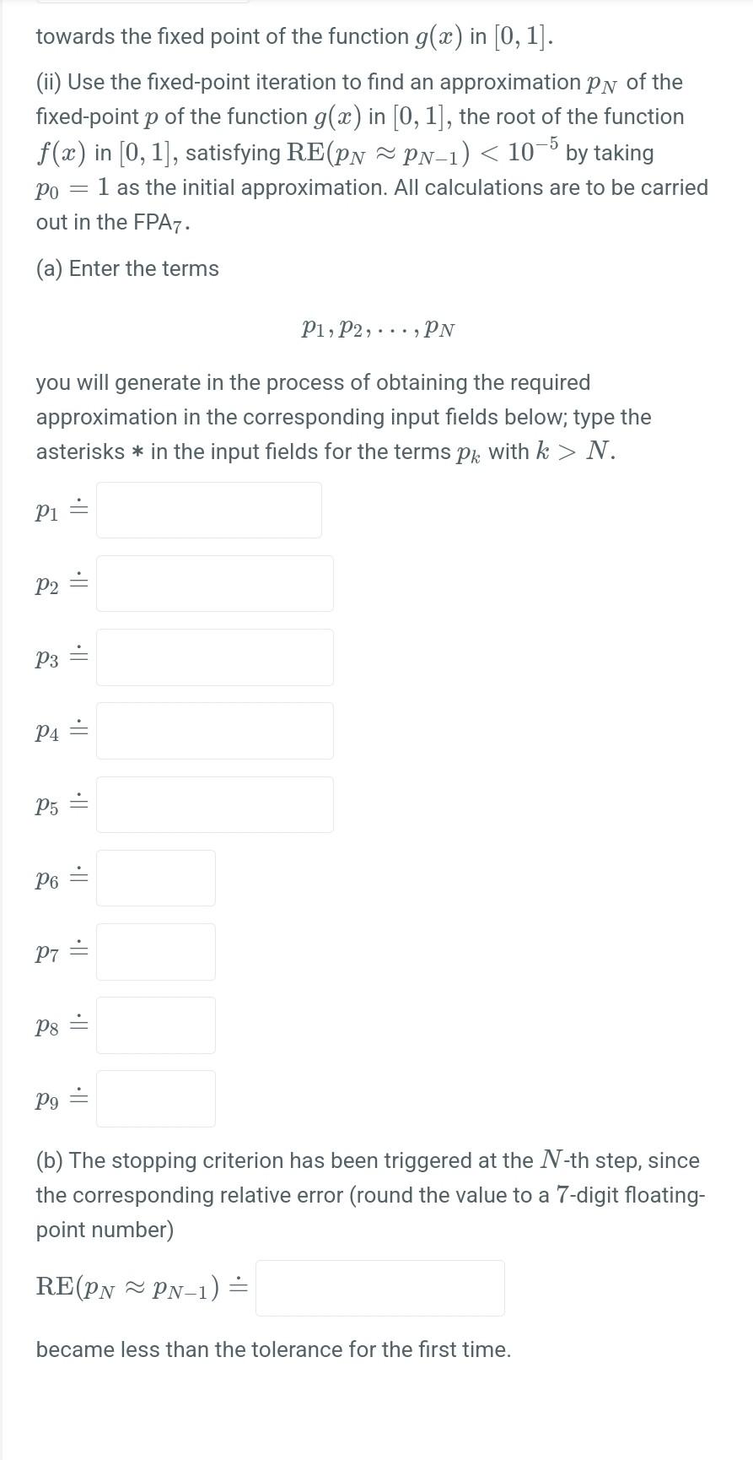Click 'became less than the tolerance' text
The image size is (753, 1460).
273,1349
